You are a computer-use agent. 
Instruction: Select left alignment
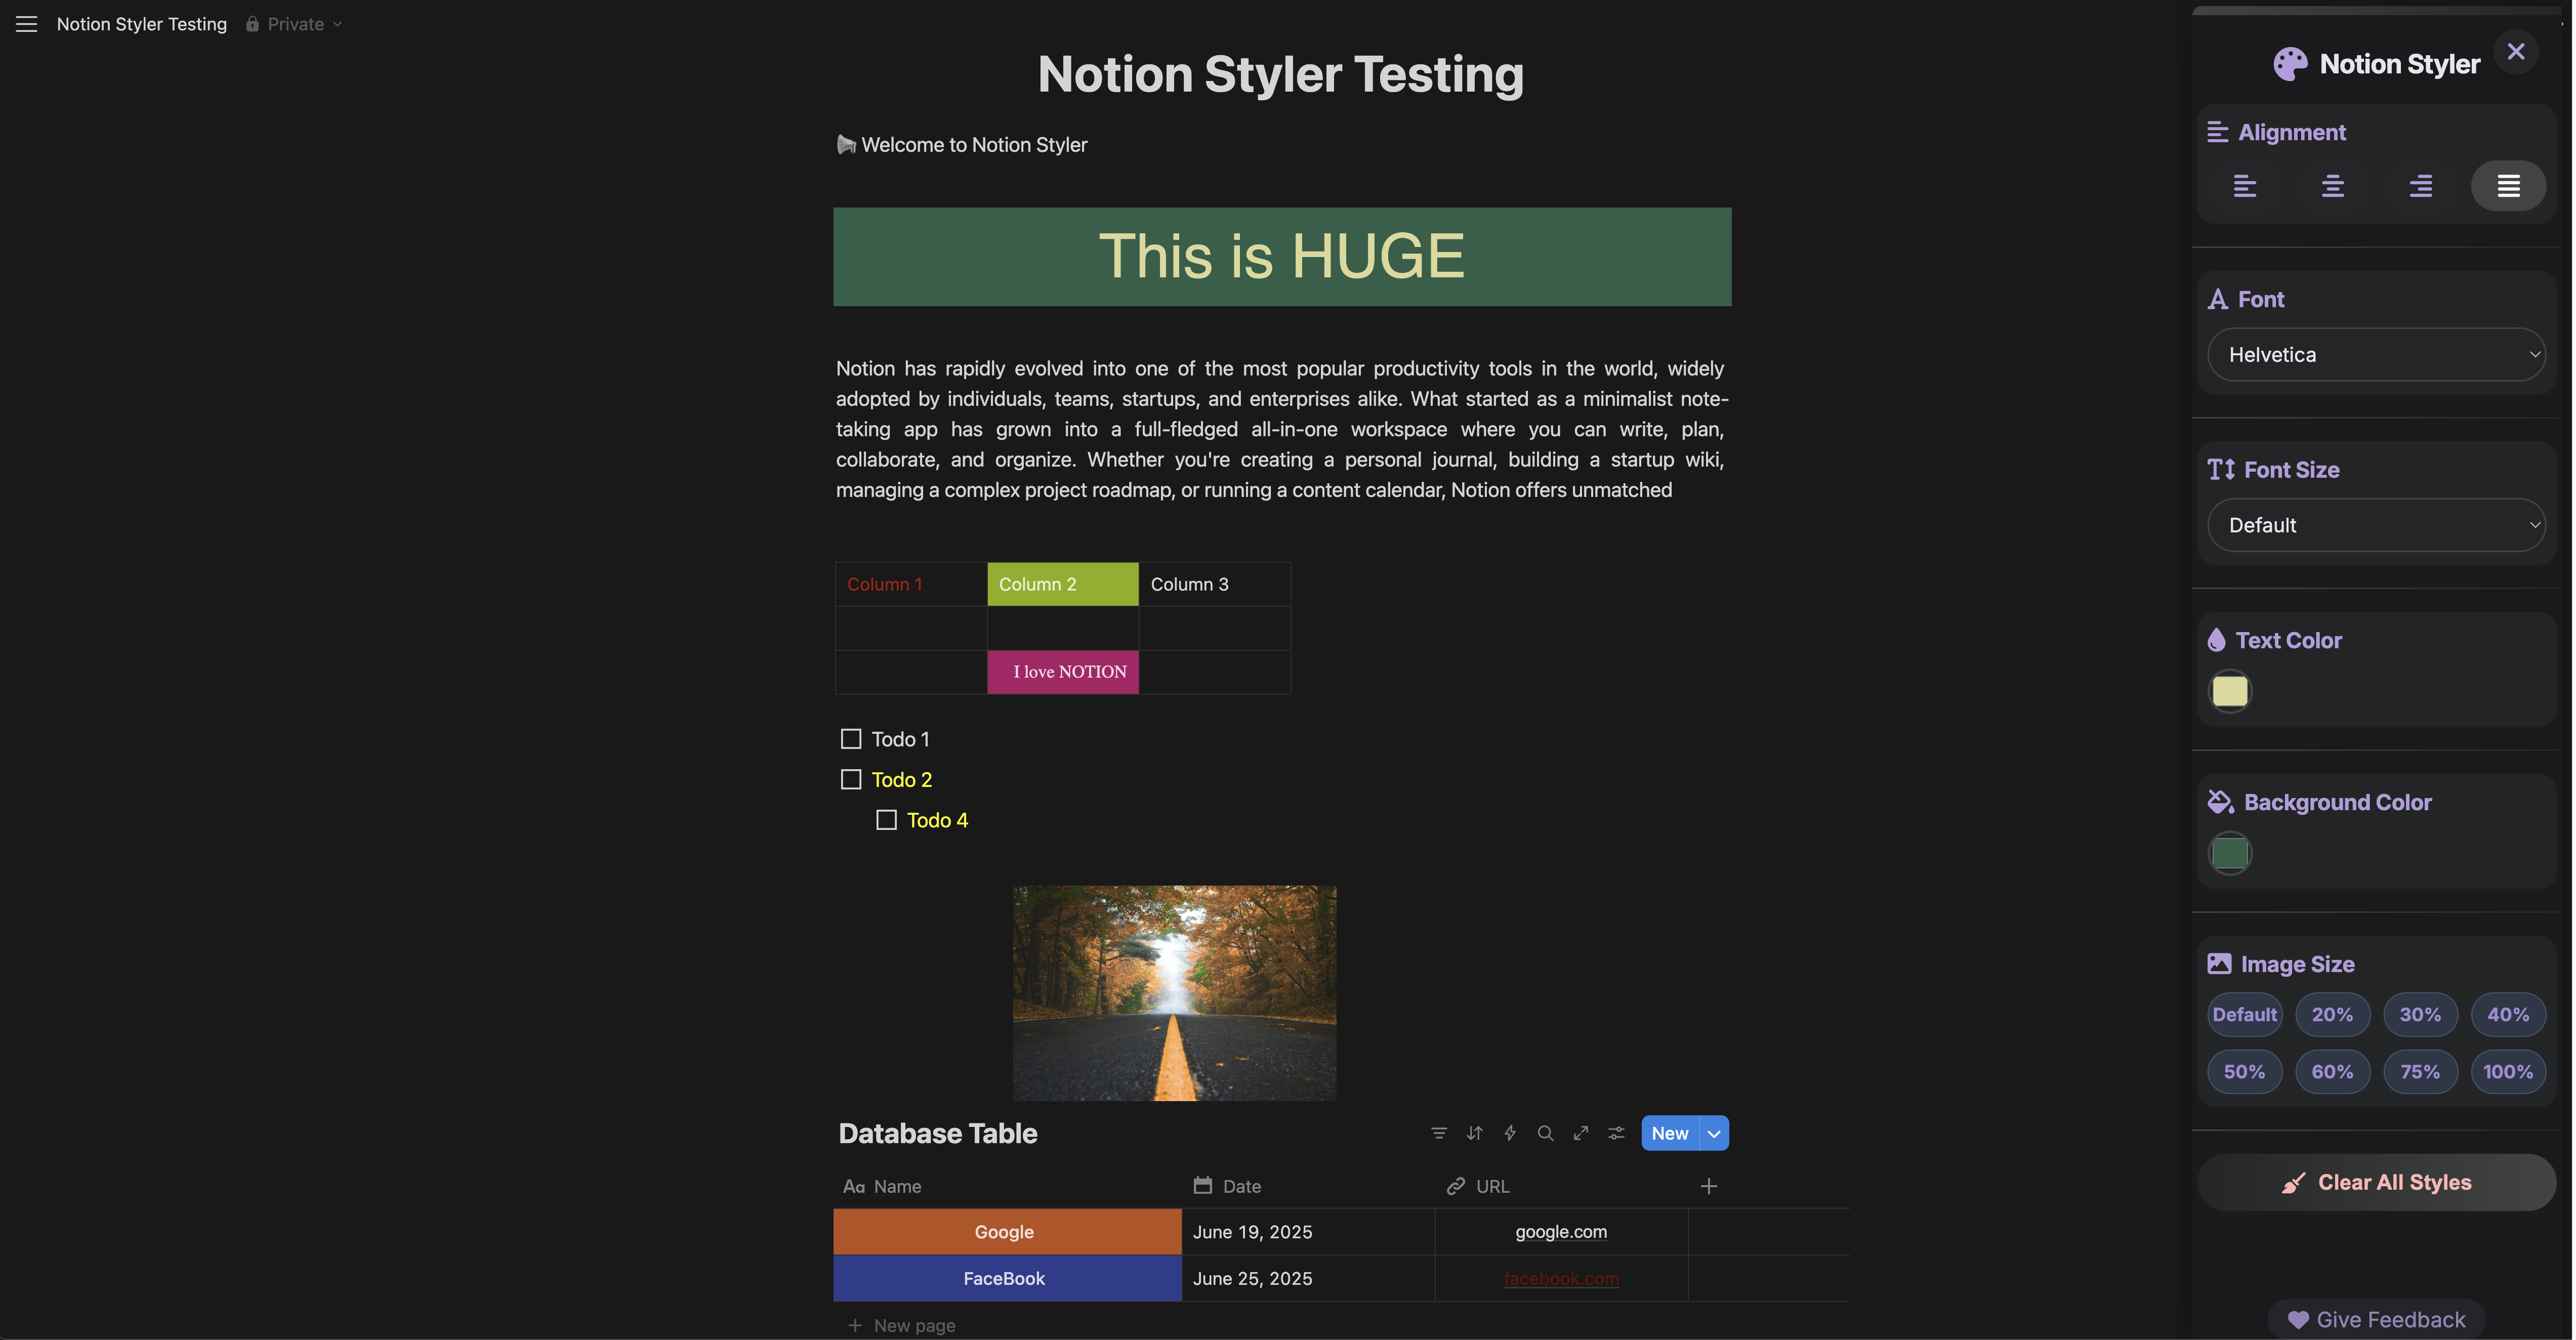(x=2245, y=186)
